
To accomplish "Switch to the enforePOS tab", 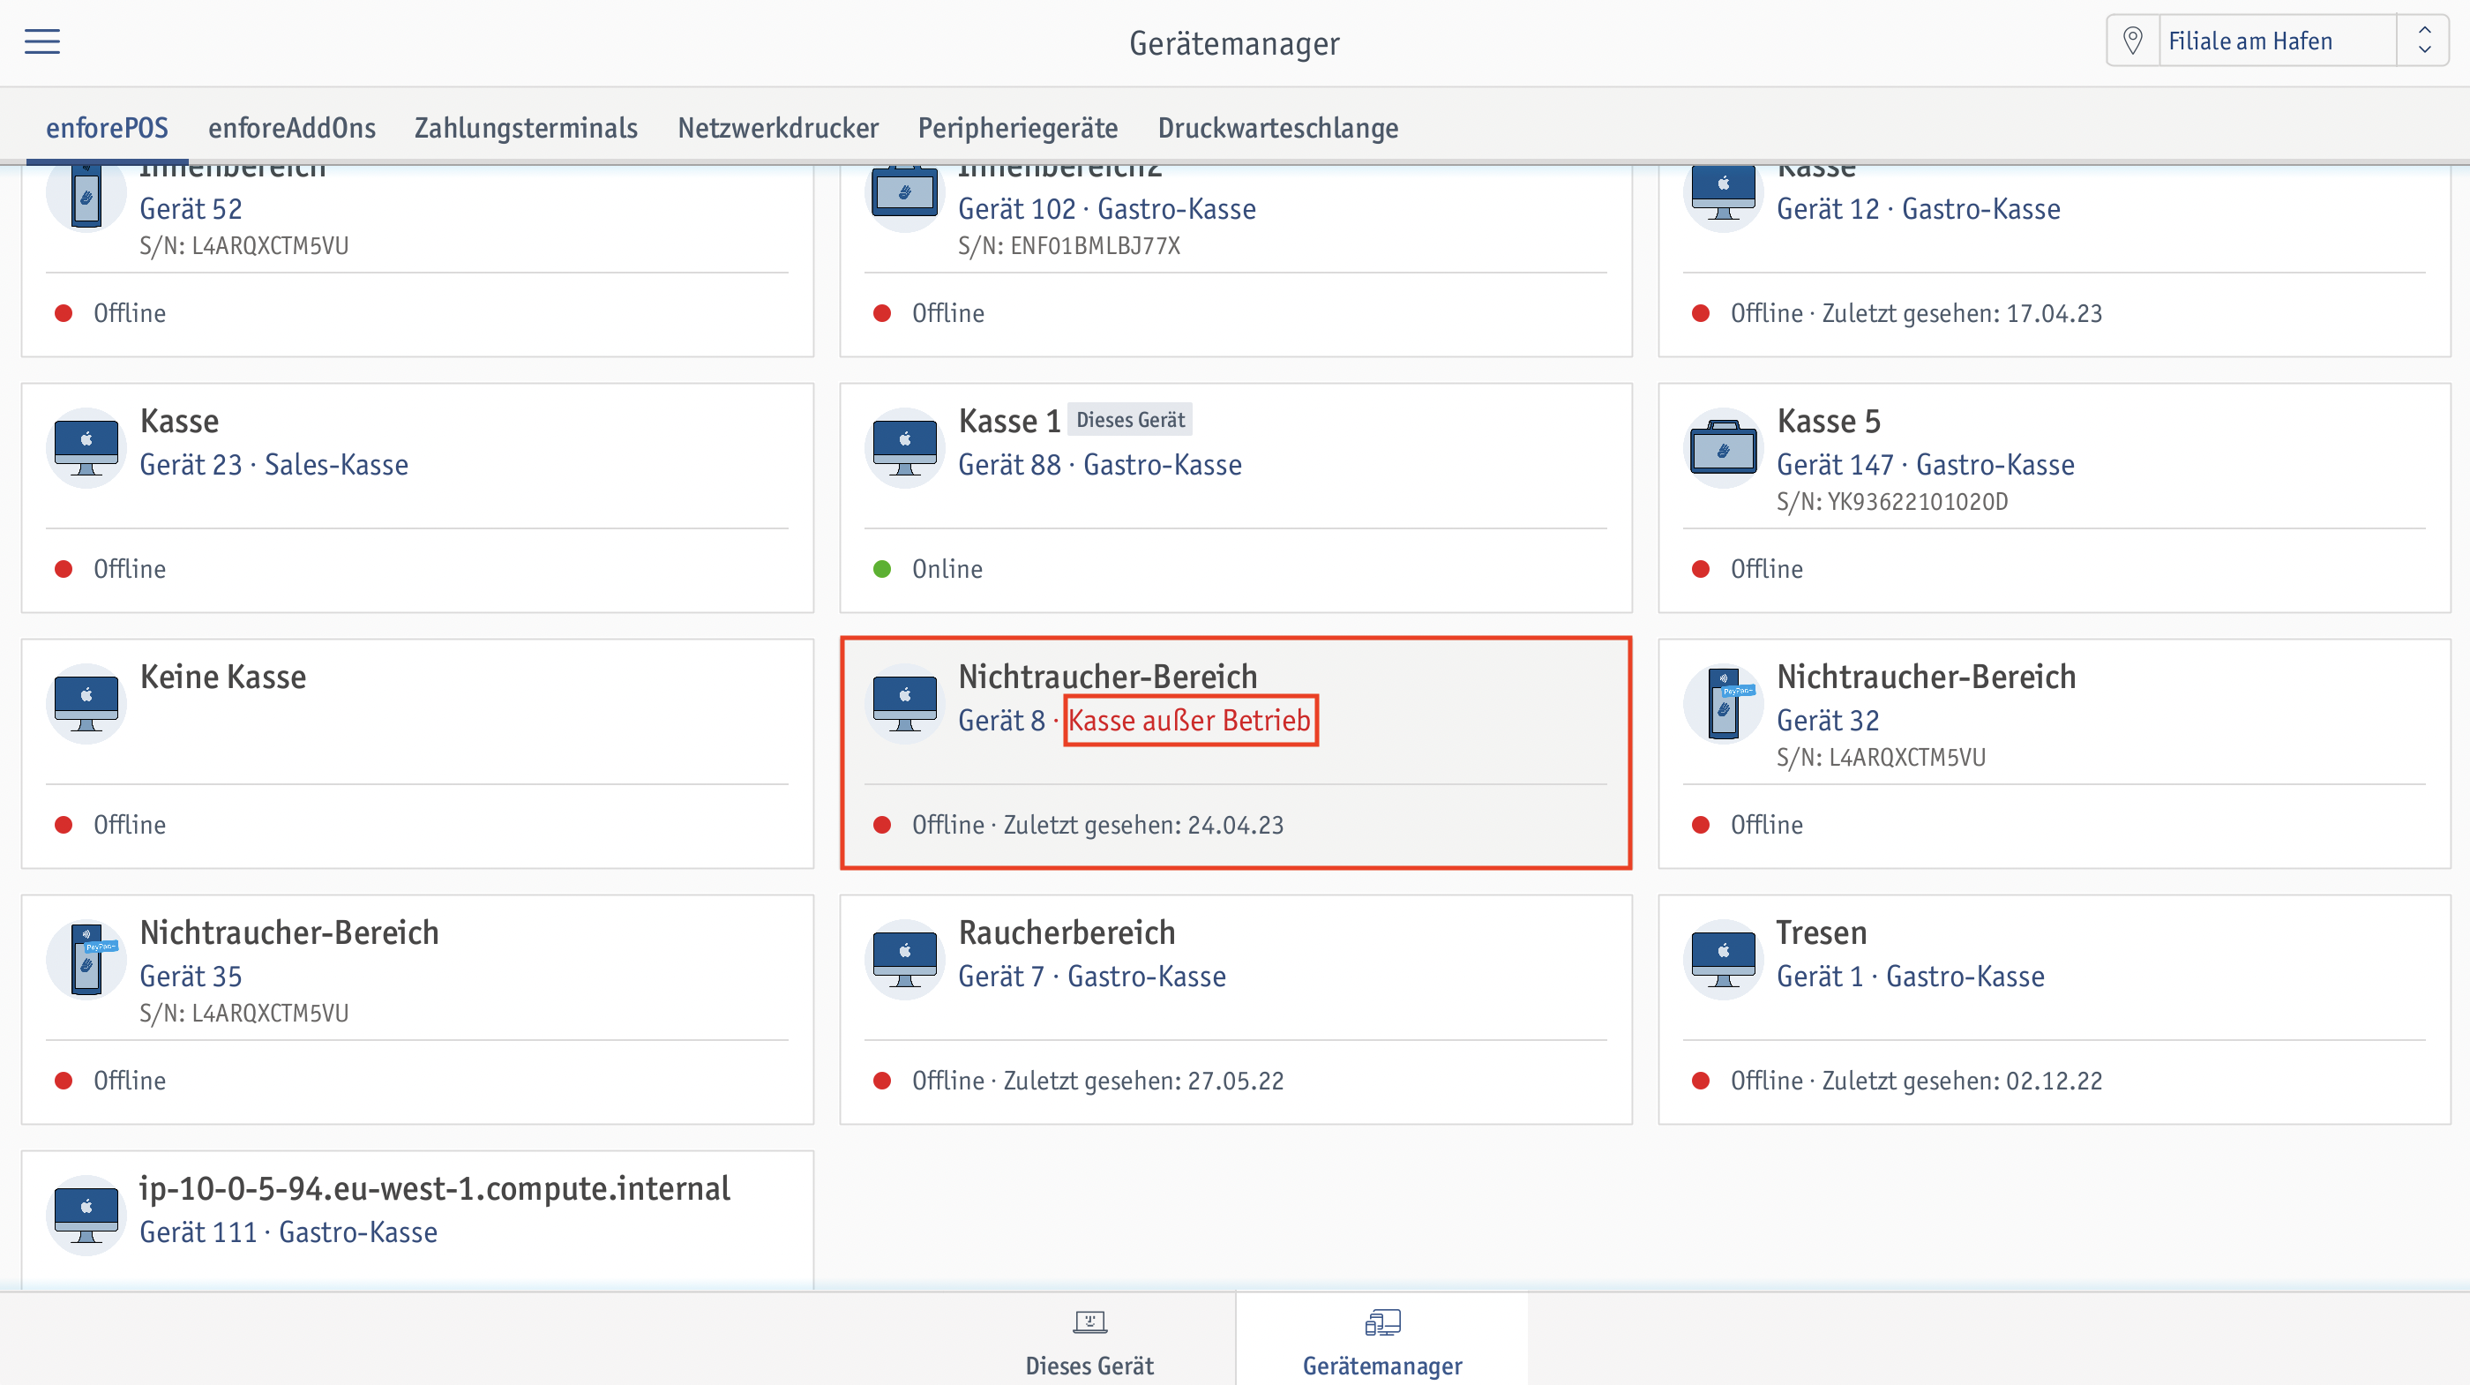I will coord(108,128).
